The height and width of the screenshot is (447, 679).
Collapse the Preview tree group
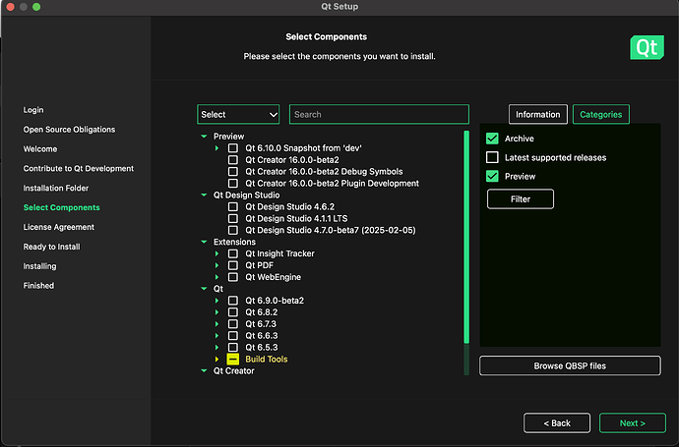(204, 137)
